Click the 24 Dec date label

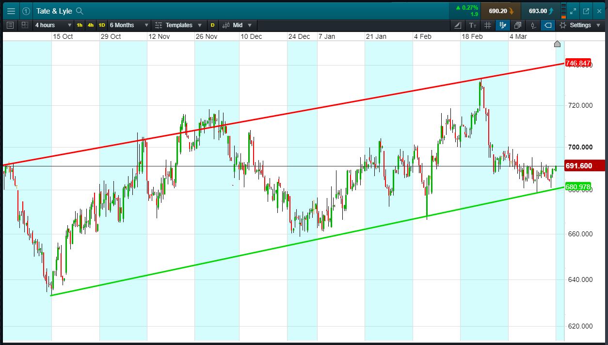299,36
